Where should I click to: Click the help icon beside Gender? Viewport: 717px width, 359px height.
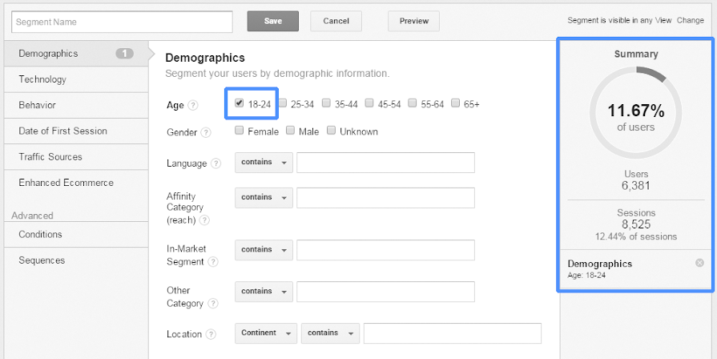click(x=206, y=132)
